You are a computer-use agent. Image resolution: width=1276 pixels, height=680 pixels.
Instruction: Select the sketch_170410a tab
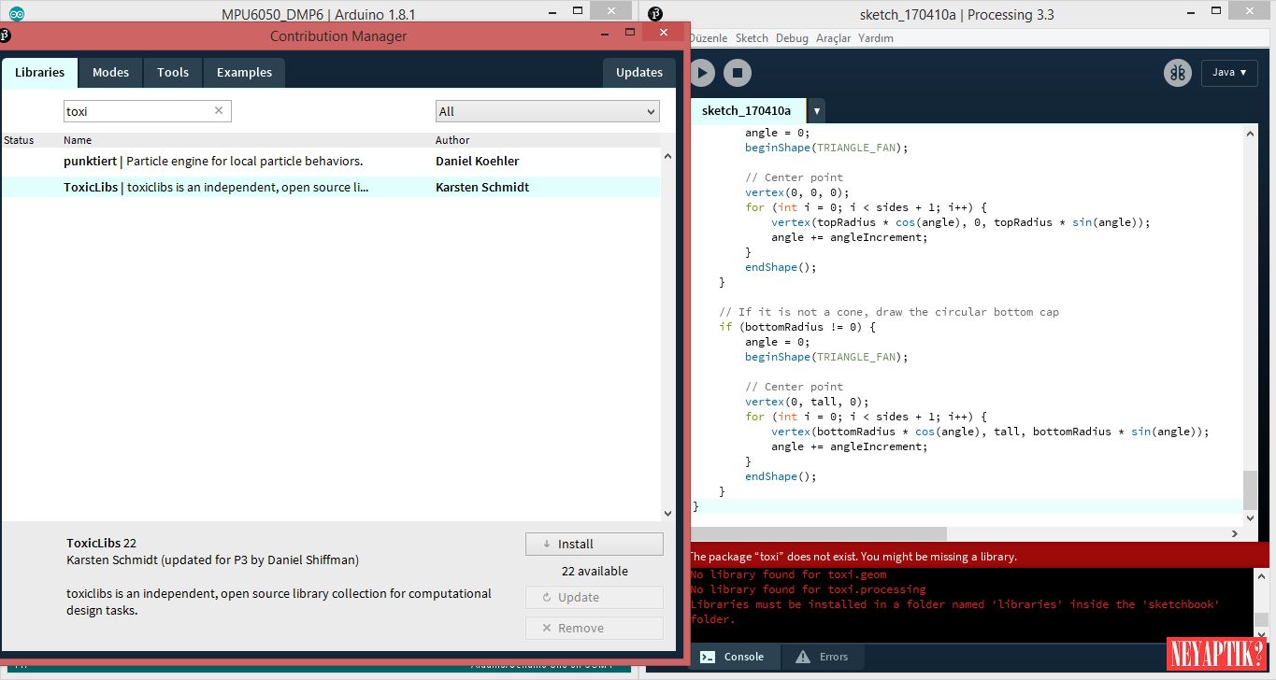[x=746, y=110]
